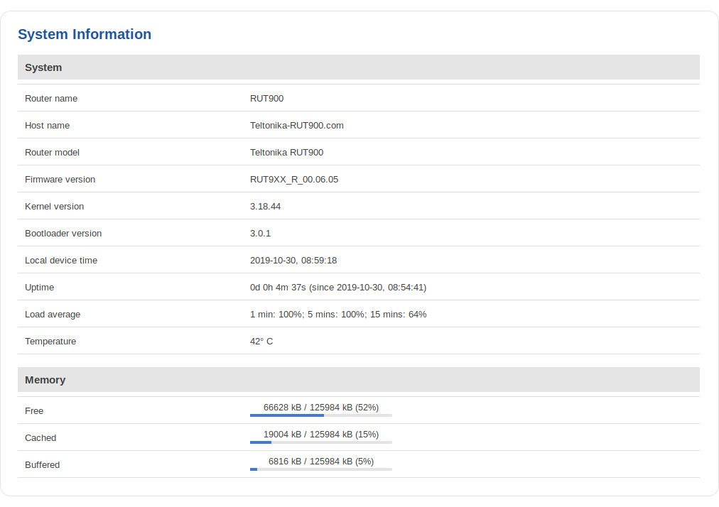Click the System Information page heading
Screen dimensions: 719x507
[85, 34]
